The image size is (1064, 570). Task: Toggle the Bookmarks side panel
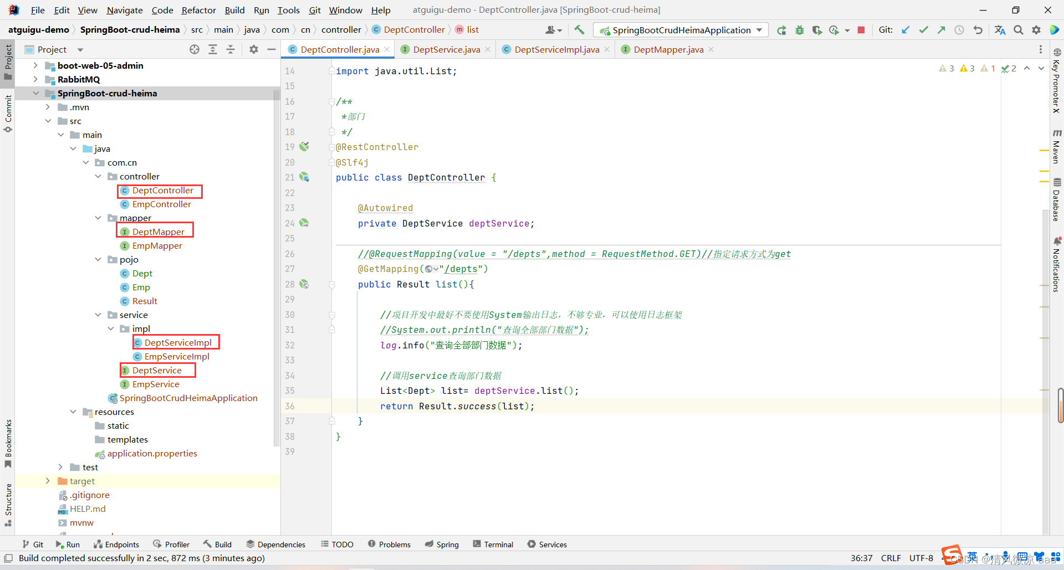[x=8, y=443]
